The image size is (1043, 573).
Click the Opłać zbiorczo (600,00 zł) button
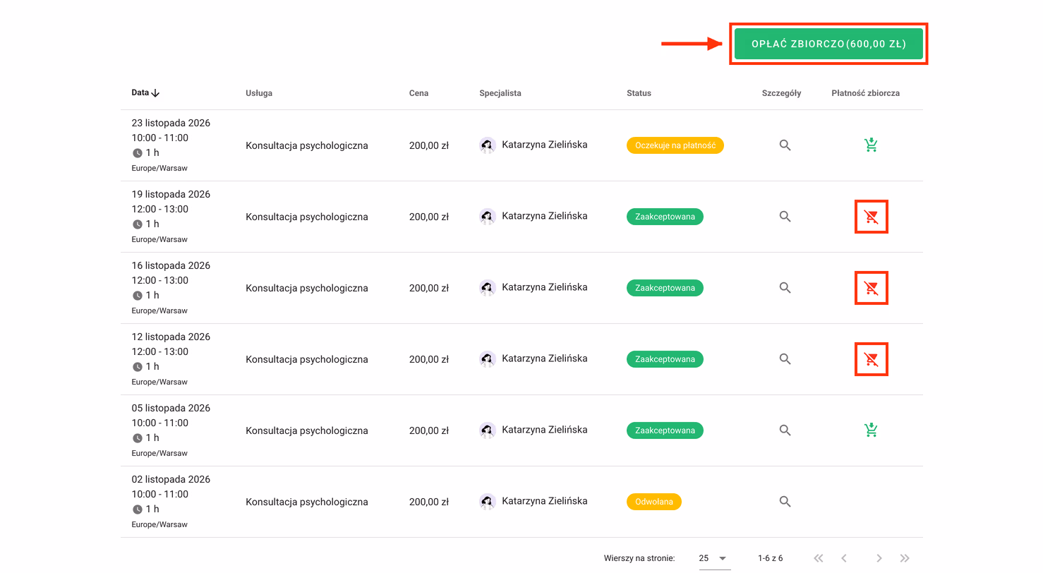[828, 44]
